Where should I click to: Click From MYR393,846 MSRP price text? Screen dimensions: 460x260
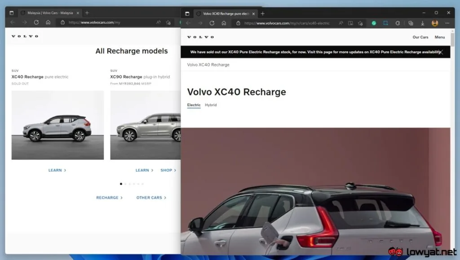click(131, 84)
